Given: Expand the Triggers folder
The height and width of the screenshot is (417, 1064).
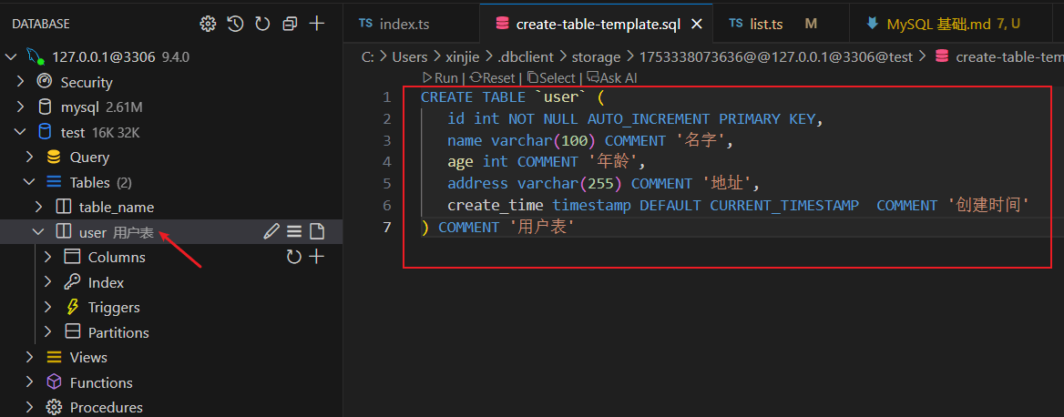Looking at the screenshot, I should click(x=48, y=307).
